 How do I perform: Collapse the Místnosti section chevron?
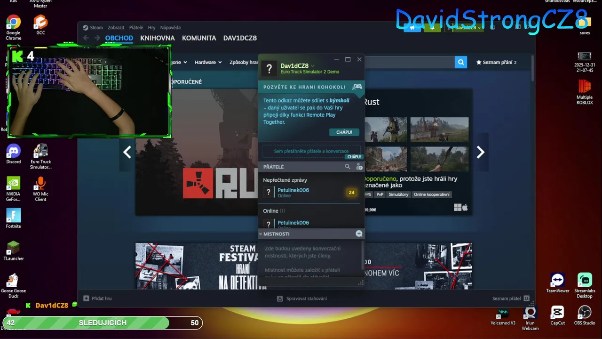click(x=261, y=234)
